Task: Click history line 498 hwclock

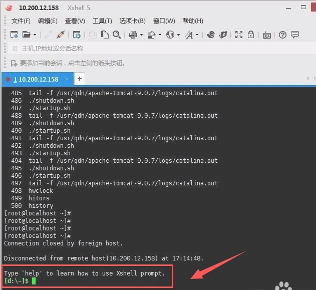Action: tap(32, 191)
